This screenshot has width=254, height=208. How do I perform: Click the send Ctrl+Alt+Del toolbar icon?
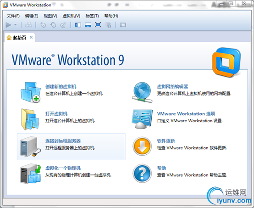(x=28, y=25)
